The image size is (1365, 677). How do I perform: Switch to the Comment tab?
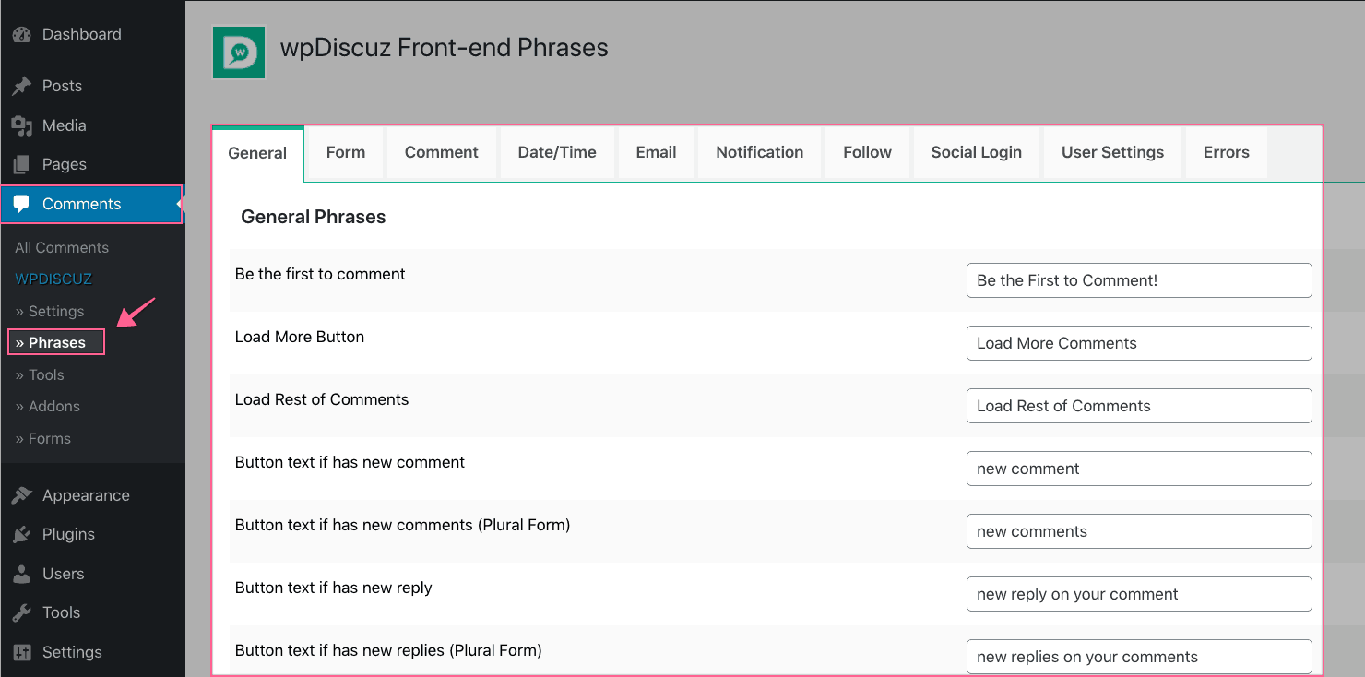pyautogui.click(x=441, y=152)
